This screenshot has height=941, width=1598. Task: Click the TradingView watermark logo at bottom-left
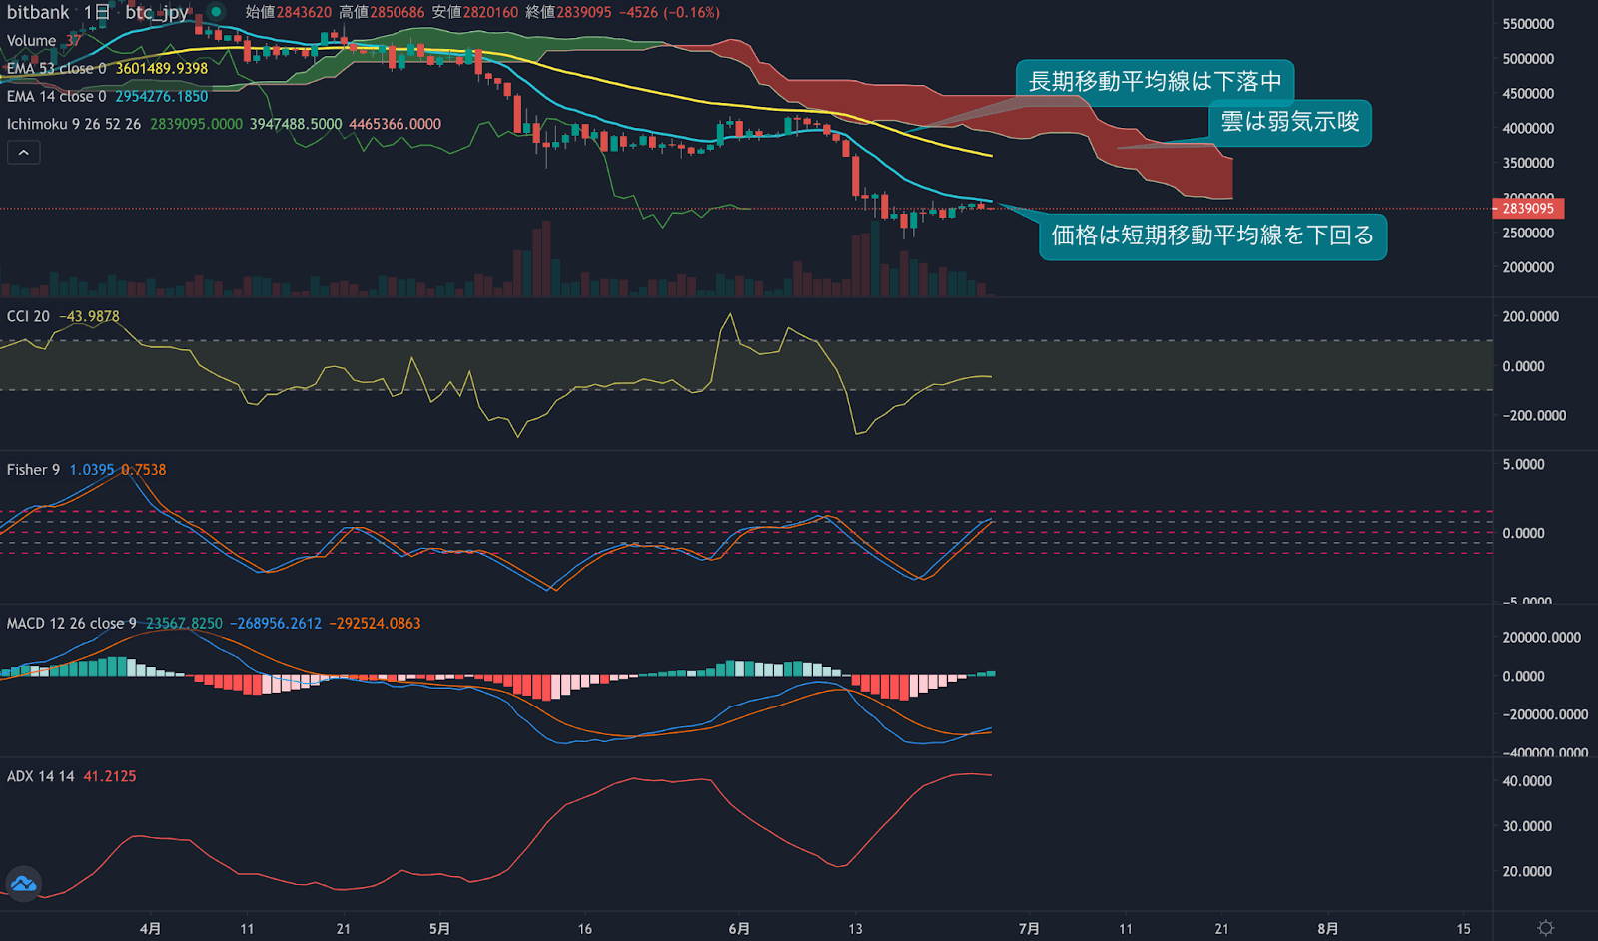(x=22, y=883)
